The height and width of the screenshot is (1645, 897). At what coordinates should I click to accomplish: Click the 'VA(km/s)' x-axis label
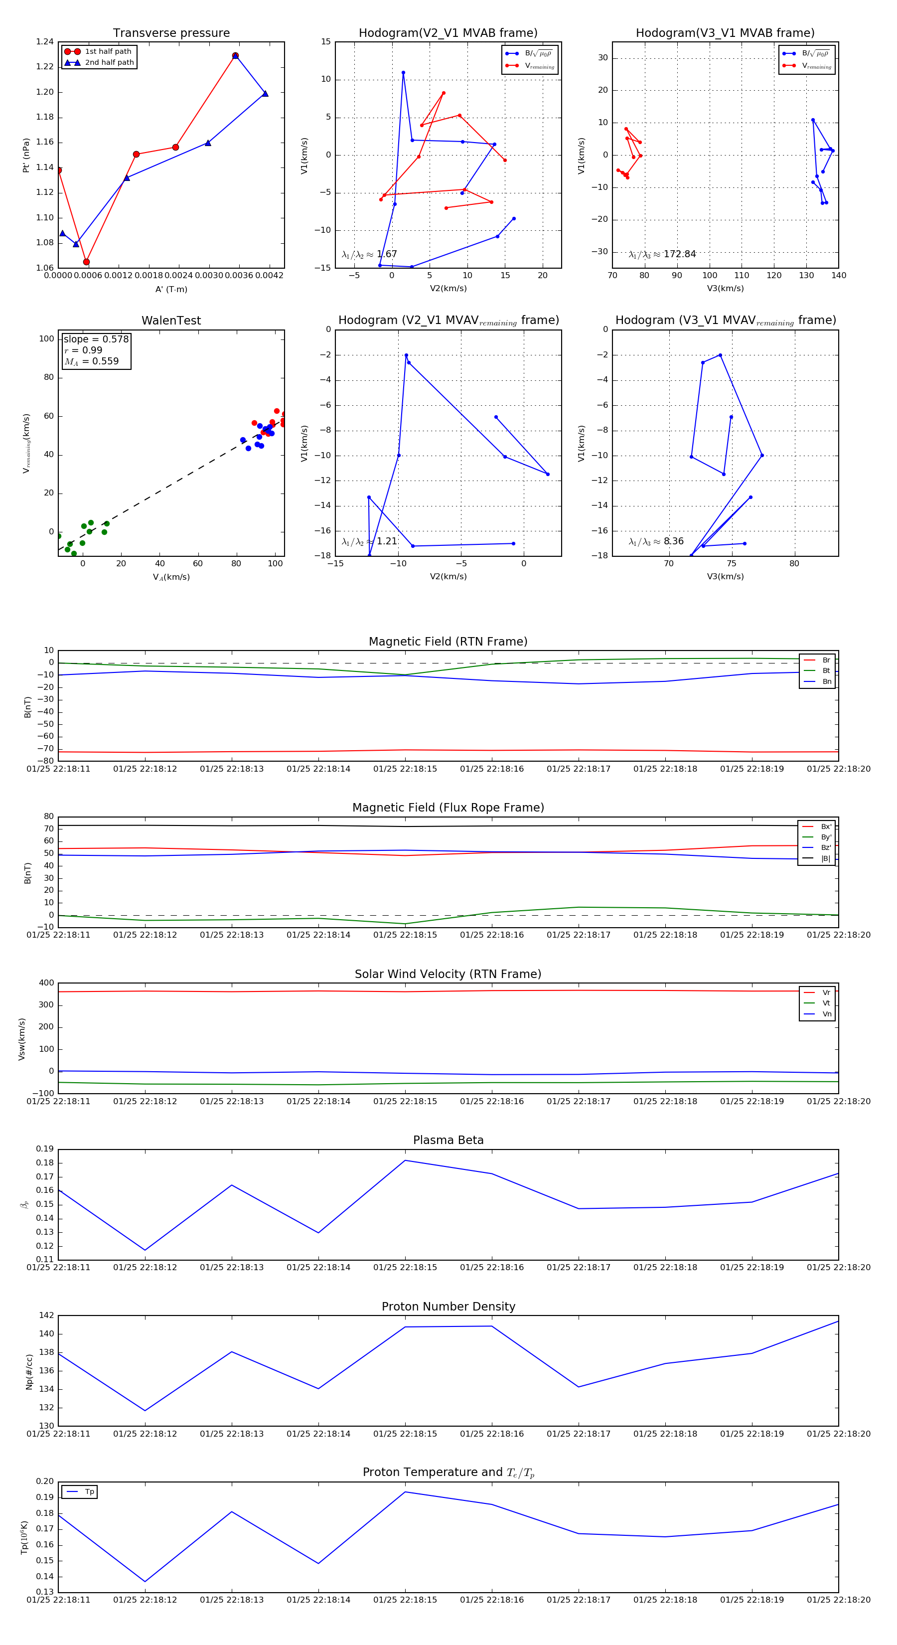tap(171, 577)
